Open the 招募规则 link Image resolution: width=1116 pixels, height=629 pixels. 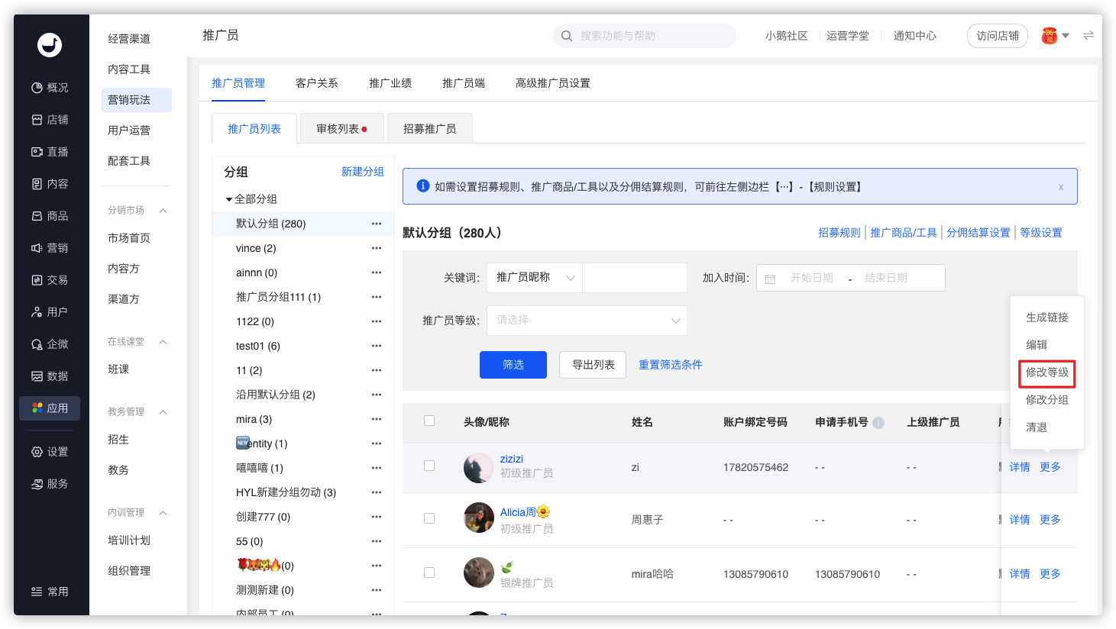(839, 233)
